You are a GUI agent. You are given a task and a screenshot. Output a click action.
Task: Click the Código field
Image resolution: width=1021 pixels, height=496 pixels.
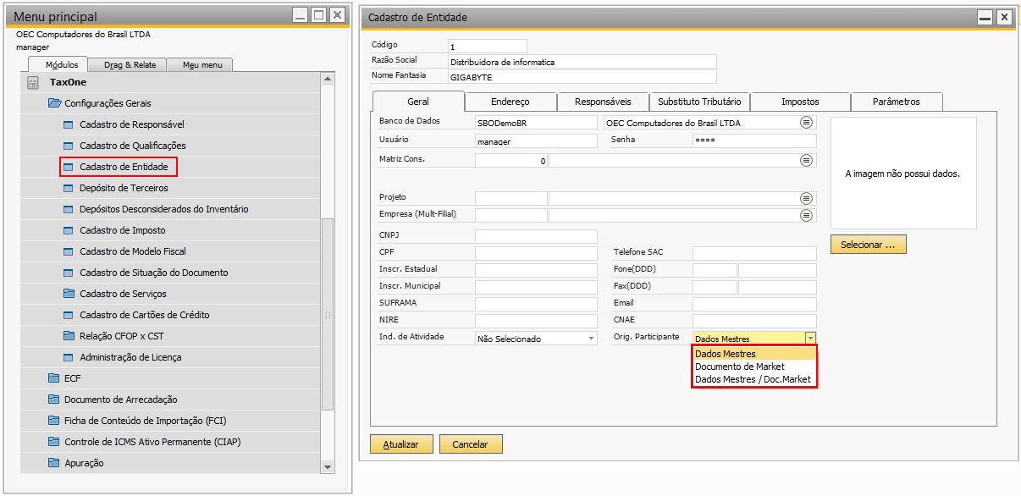(488, 47)
